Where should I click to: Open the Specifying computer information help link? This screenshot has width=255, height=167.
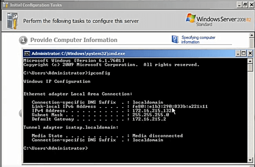(x=198, y=40)
